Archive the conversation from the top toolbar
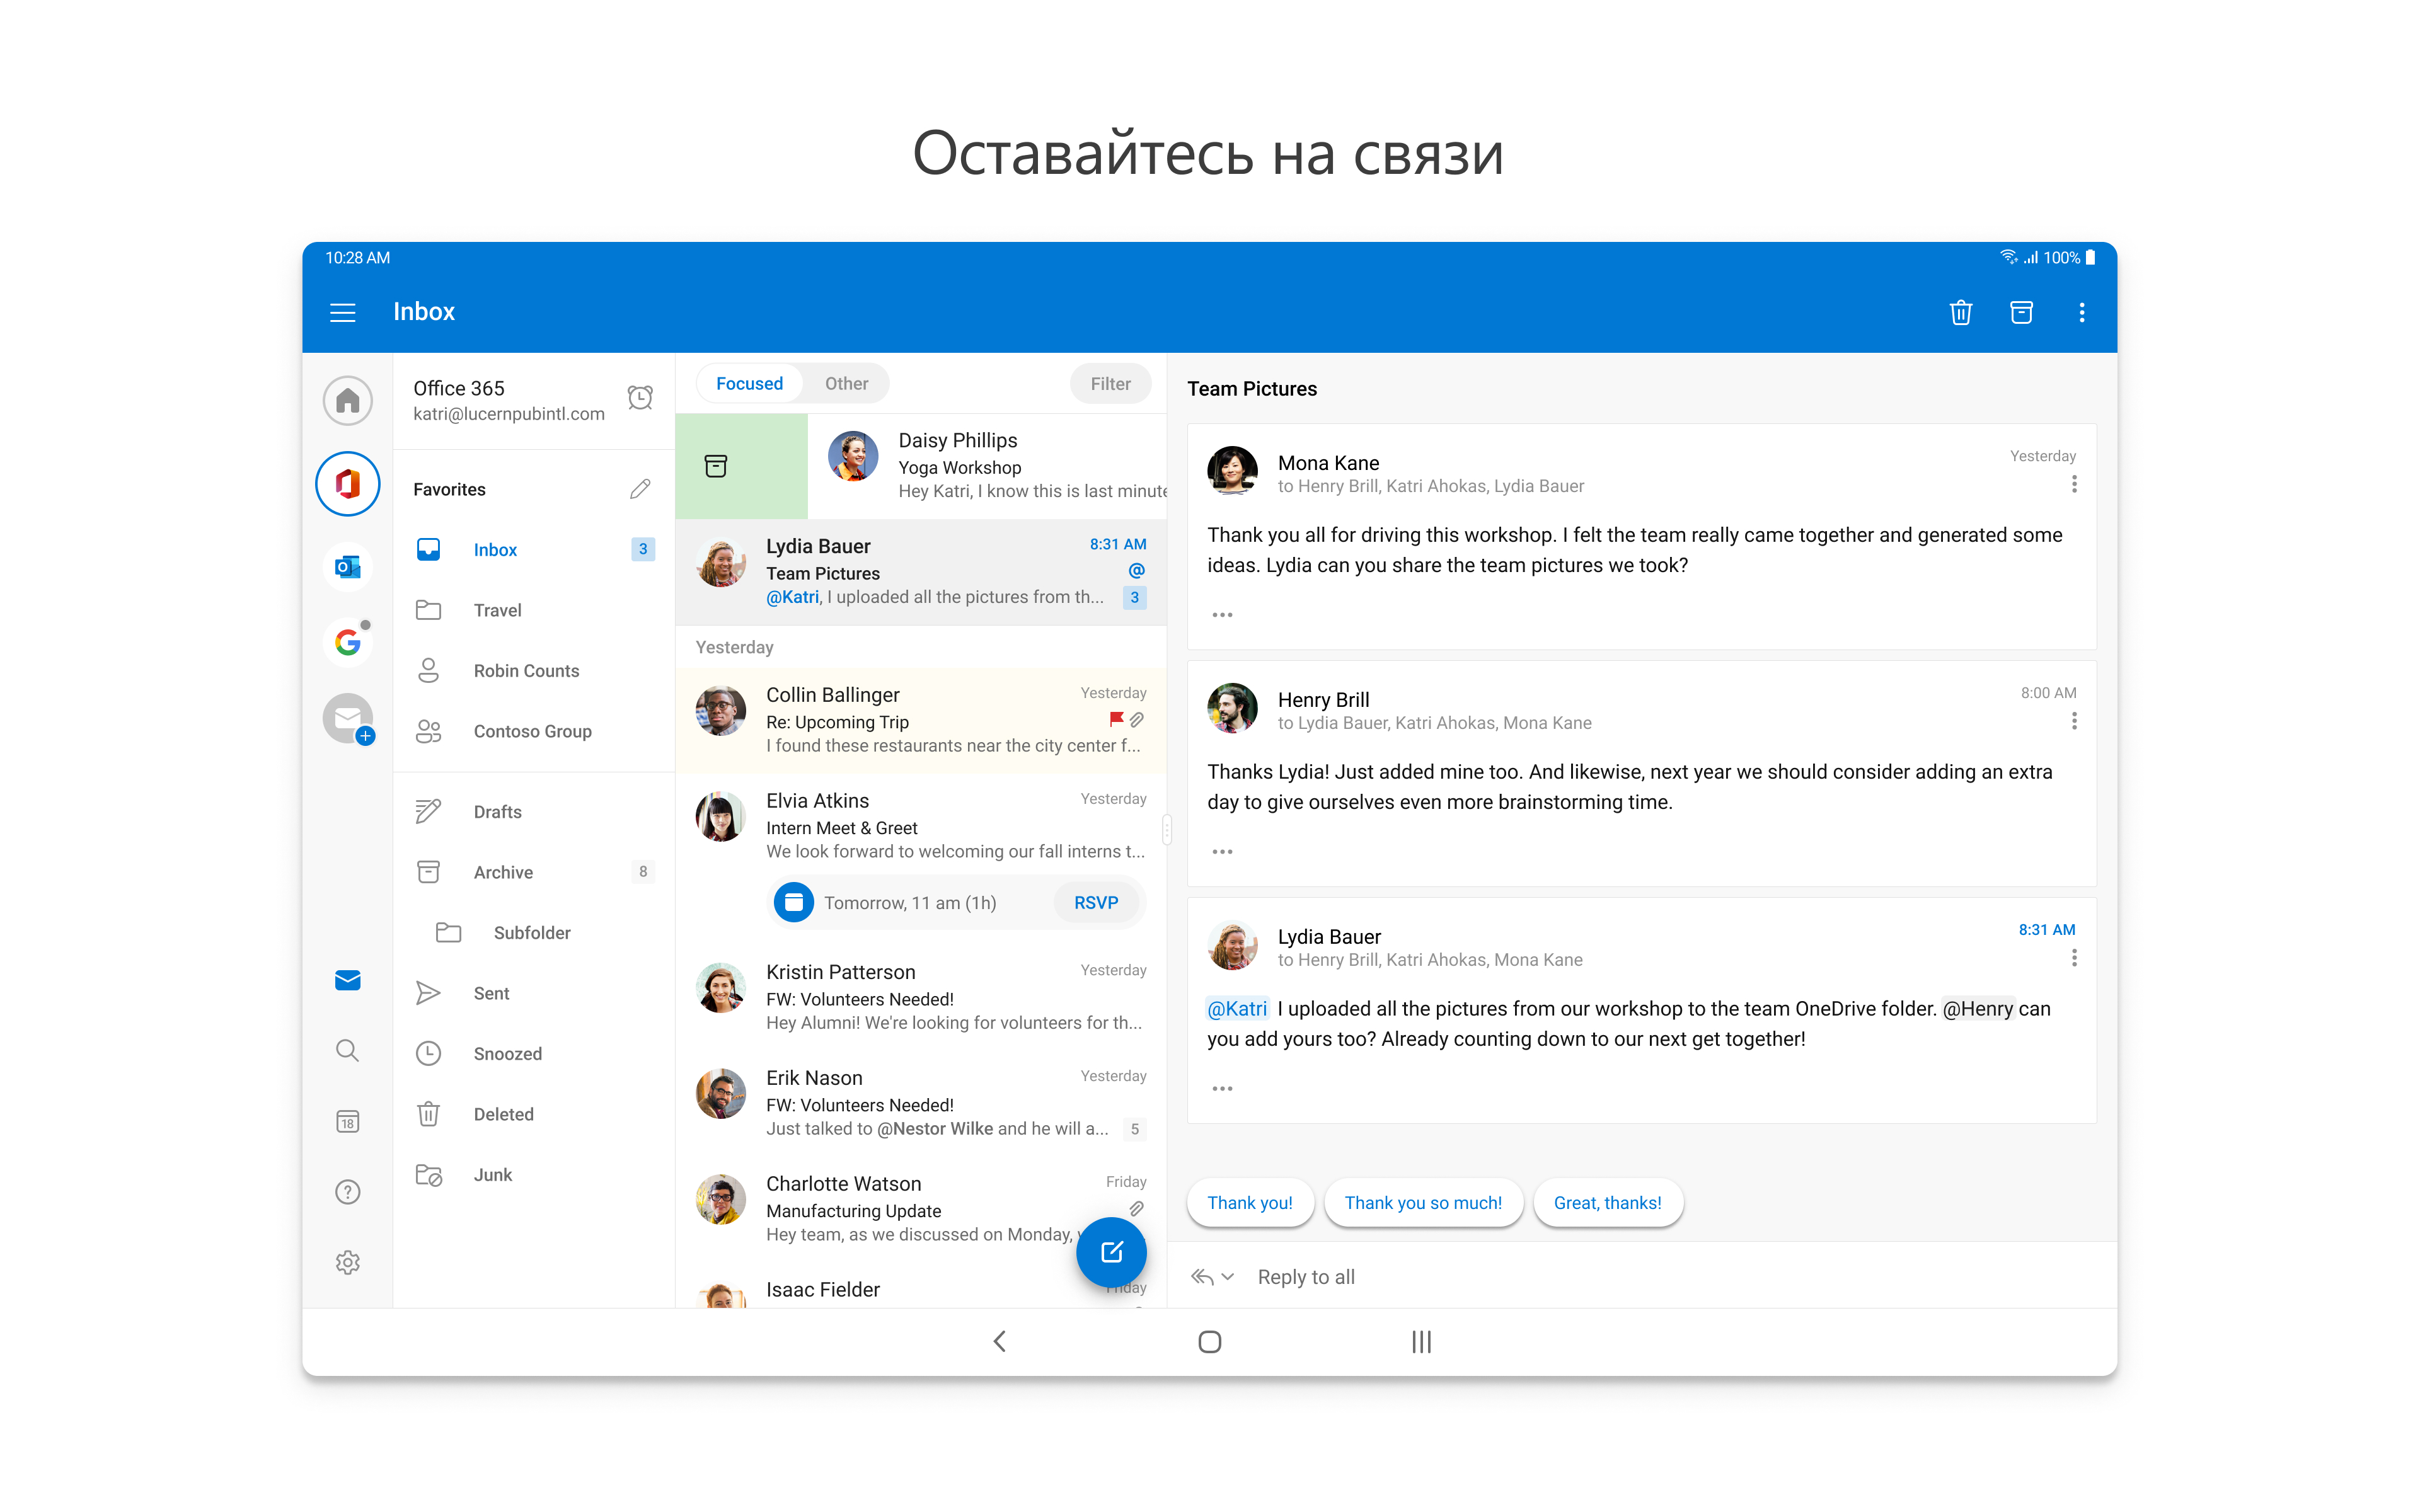The width and height of the screenshot is (2420, 1512). click(2021, 312)
